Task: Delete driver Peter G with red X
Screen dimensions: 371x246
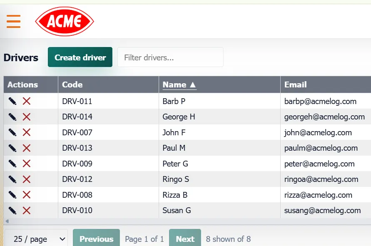Action: [x=27, y=164]
